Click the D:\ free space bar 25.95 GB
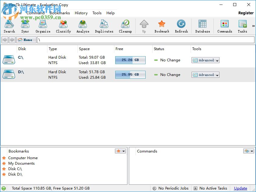Viewport: 256px width, 192px height. click(x=130, y=74)
